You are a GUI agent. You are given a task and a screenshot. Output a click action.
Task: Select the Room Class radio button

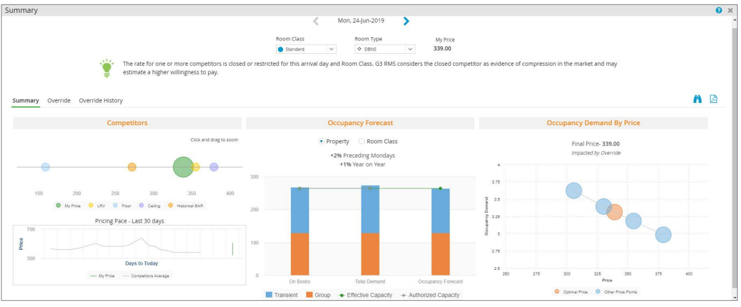pyautogui.click(x=362, y=141)
